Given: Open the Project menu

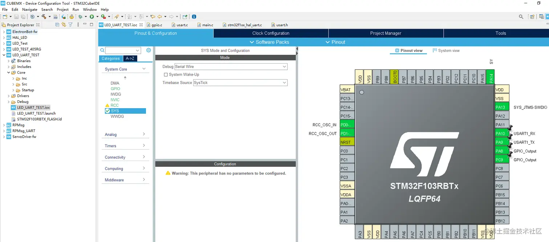Looking at the screenshot, I should coord(63,9).
